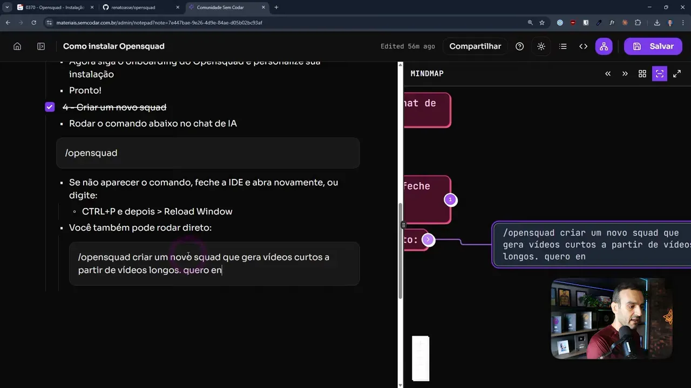Open the code view icon

(x=583, y=46)
